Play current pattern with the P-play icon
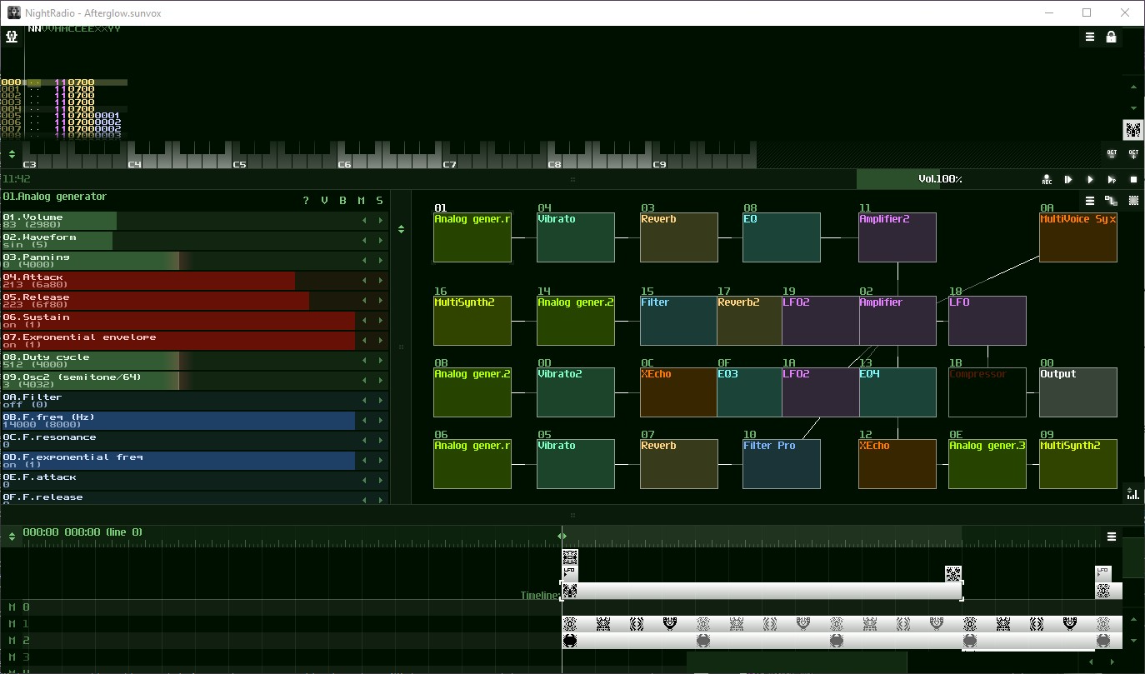The width and height of the screenshot is (1145, 674). pyautogui.click(x=1112, y=179)
